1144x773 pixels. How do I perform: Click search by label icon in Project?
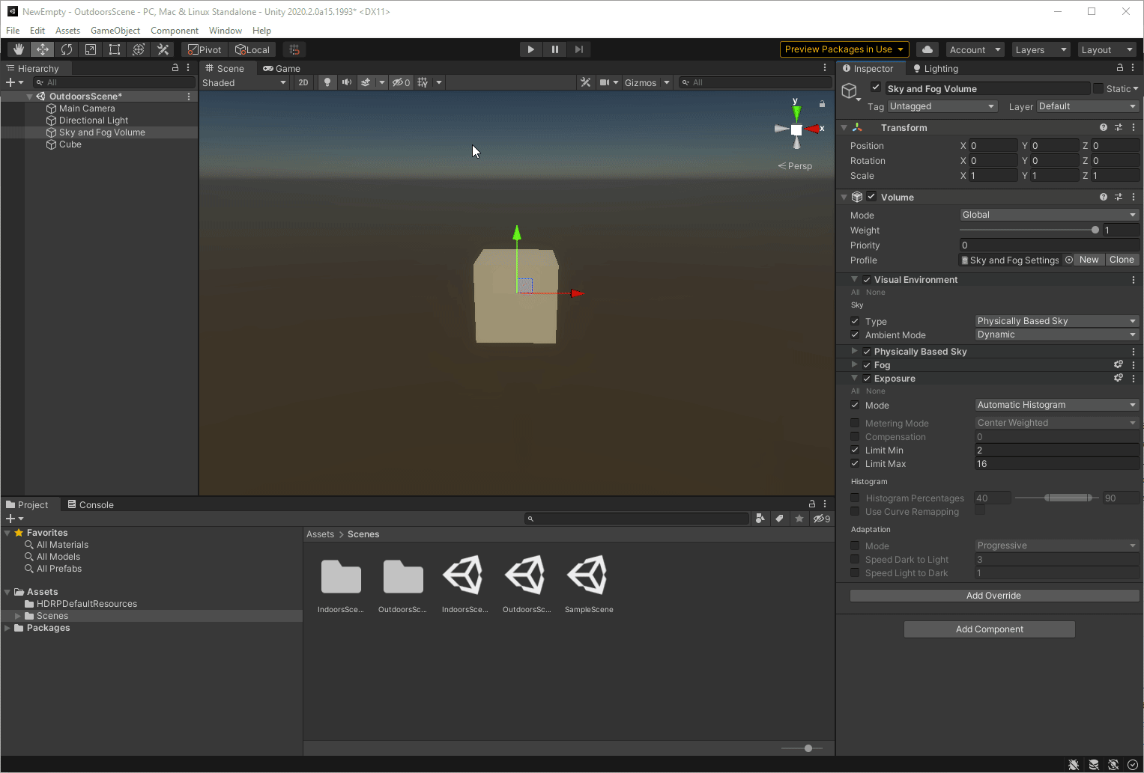[780, 519]
